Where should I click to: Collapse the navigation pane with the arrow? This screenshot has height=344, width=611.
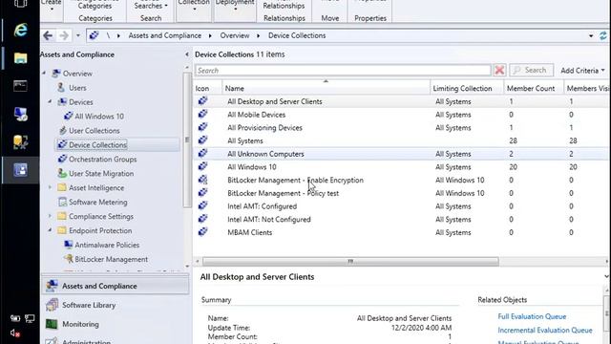tap(187, 54)
